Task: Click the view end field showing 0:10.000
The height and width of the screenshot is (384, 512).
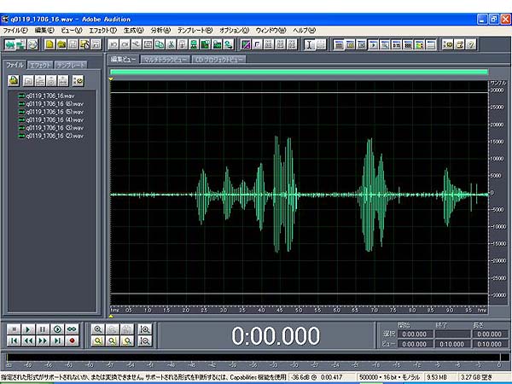Action: [452, 344]
